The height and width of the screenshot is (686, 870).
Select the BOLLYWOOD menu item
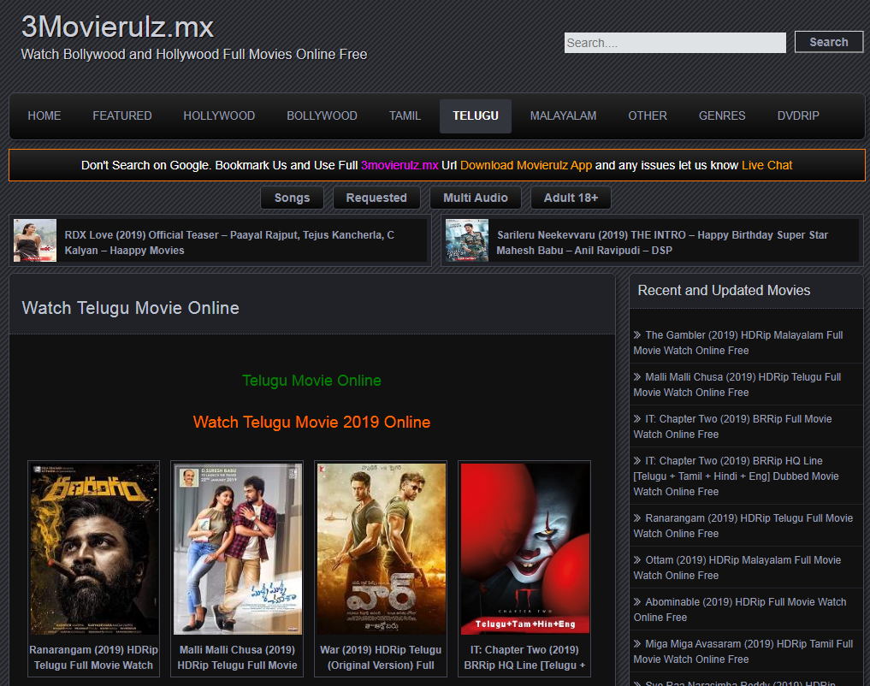322,116
